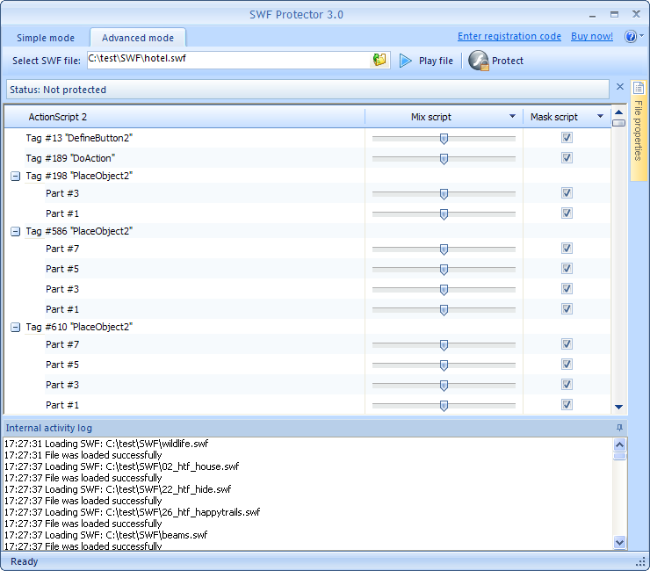Image resolution: width=650 pixels, height=571 pixels.
Task: Select the Advanced mode tab
Action: [x=138, y=38]
